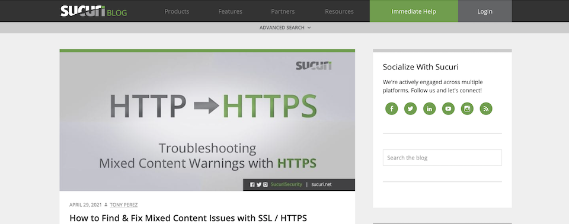Expand the Advanced Search chevron
Image resolution: width=569 pixels, height=224 pixels.
click(x=309, y=28)
